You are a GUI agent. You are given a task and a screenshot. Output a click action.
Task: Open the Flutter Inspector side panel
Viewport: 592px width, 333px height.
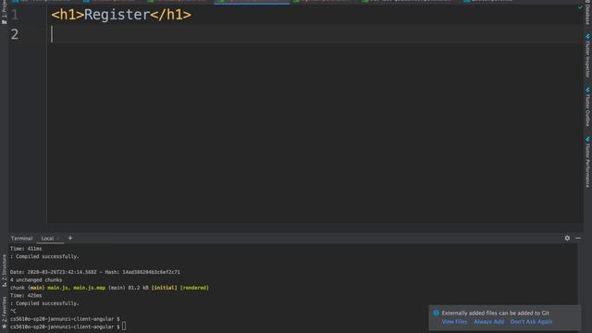[x=587, y=55]
